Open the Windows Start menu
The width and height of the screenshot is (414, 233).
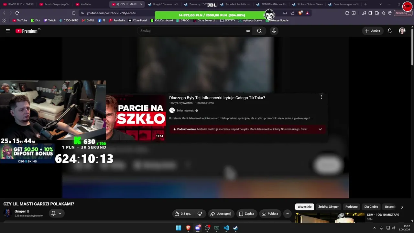click(x=179, y=228)
